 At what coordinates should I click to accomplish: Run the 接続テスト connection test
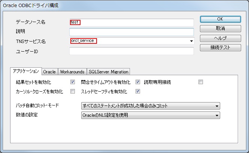[x=221, y=48]
